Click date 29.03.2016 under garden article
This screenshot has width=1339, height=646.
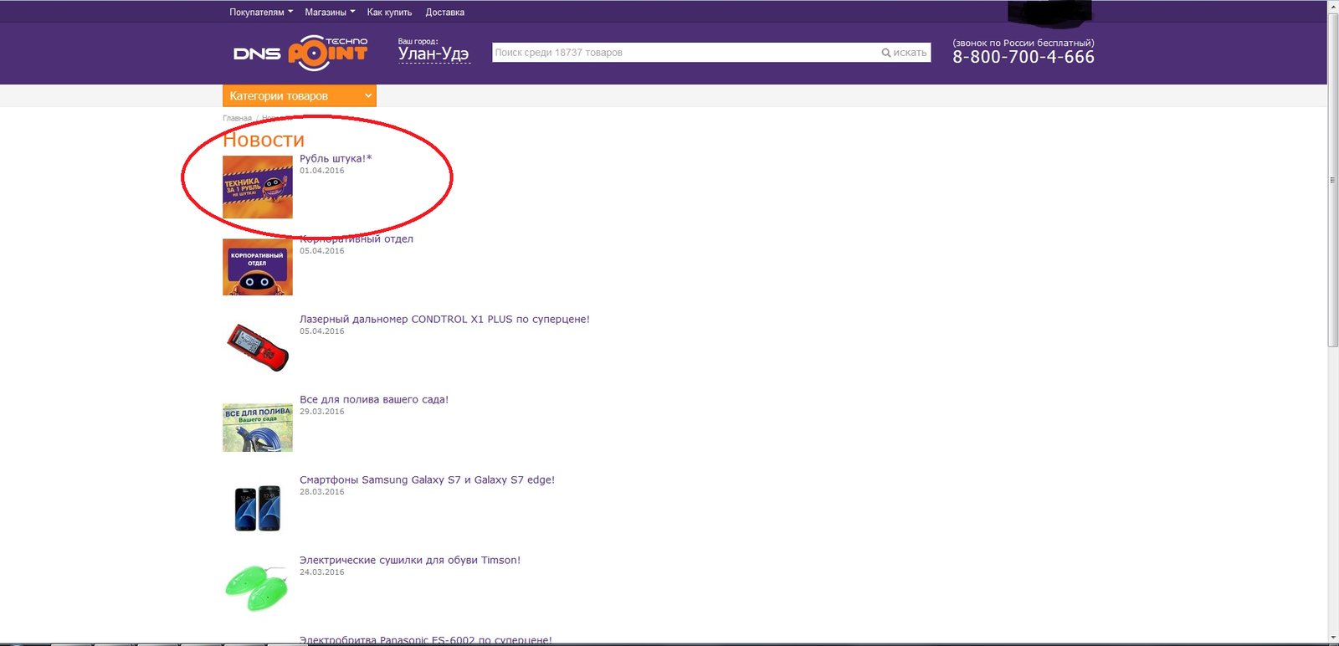pos(322,412)
